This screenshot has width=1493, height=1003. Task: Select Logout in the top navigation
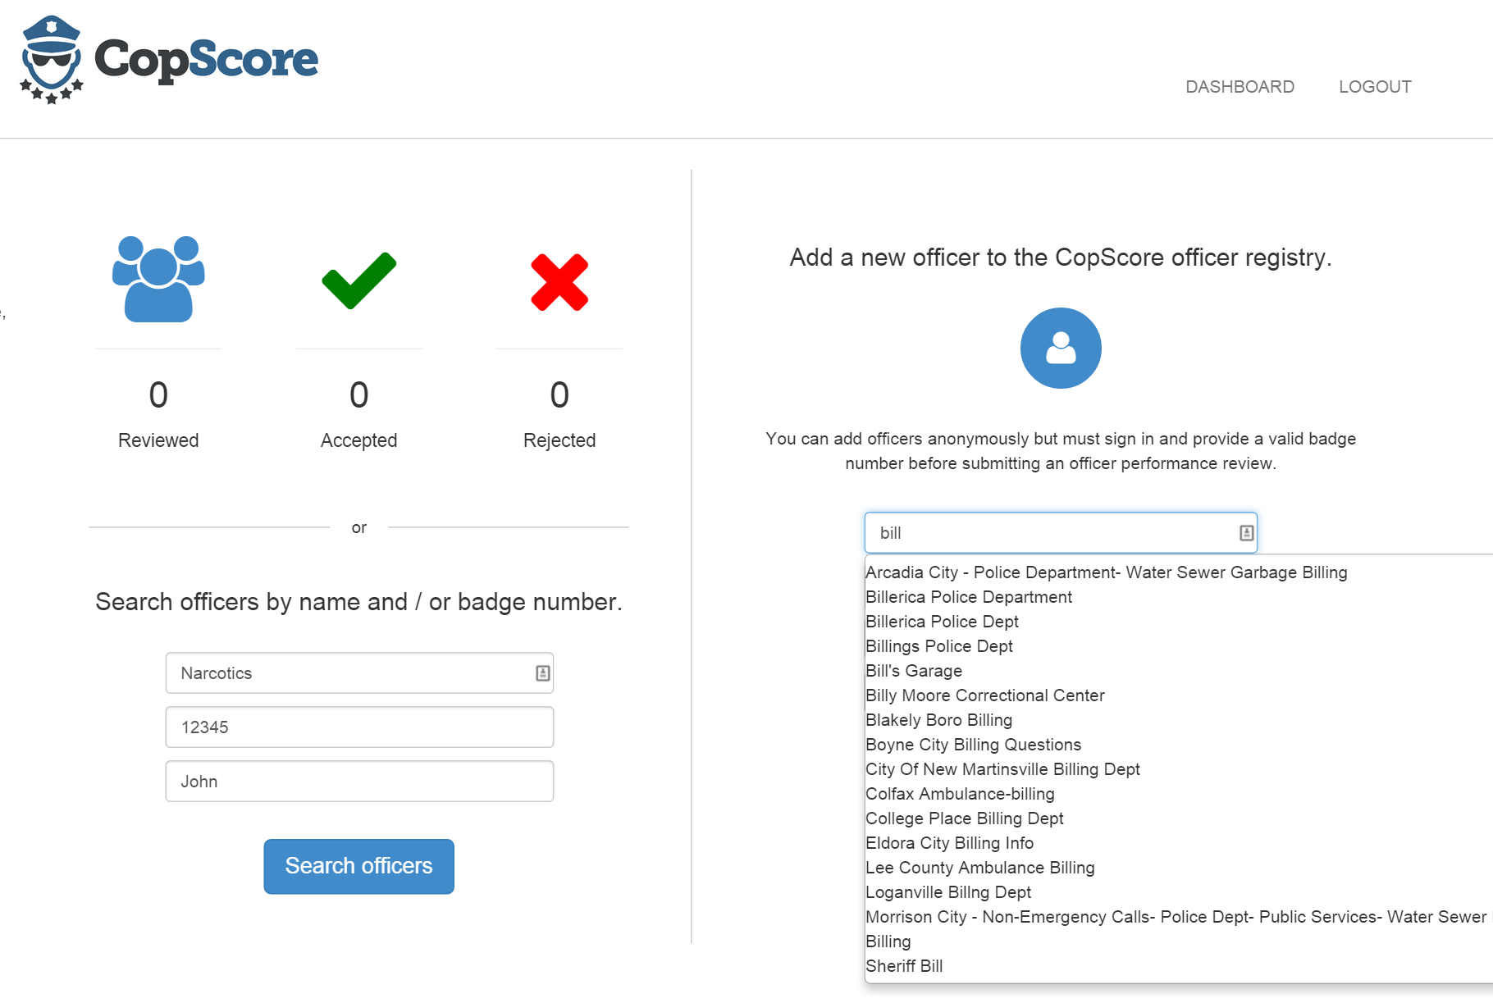(x=1375, y=87)
